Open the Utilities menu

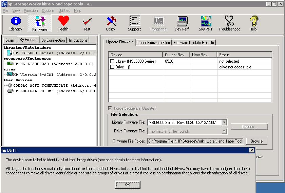64,10
